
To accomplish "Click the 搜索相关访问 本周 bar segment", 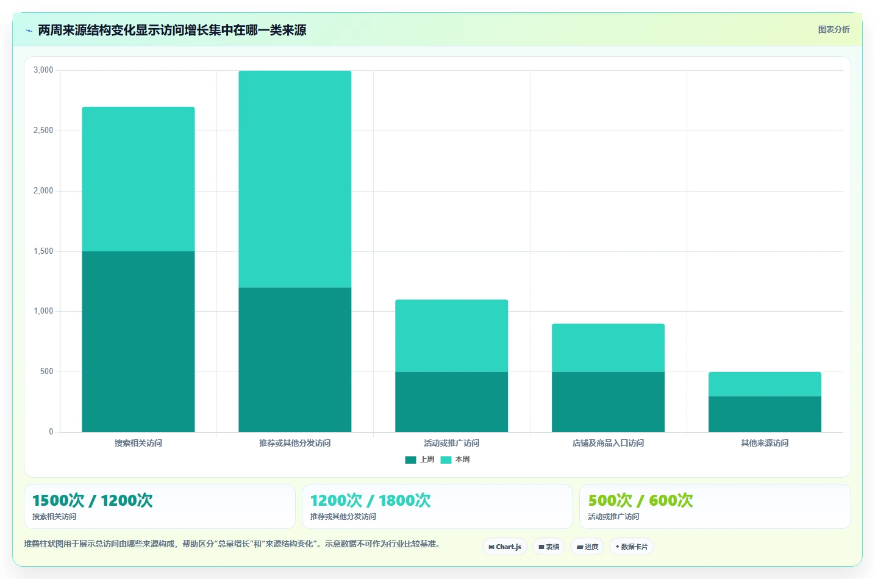I will point(138,179).
